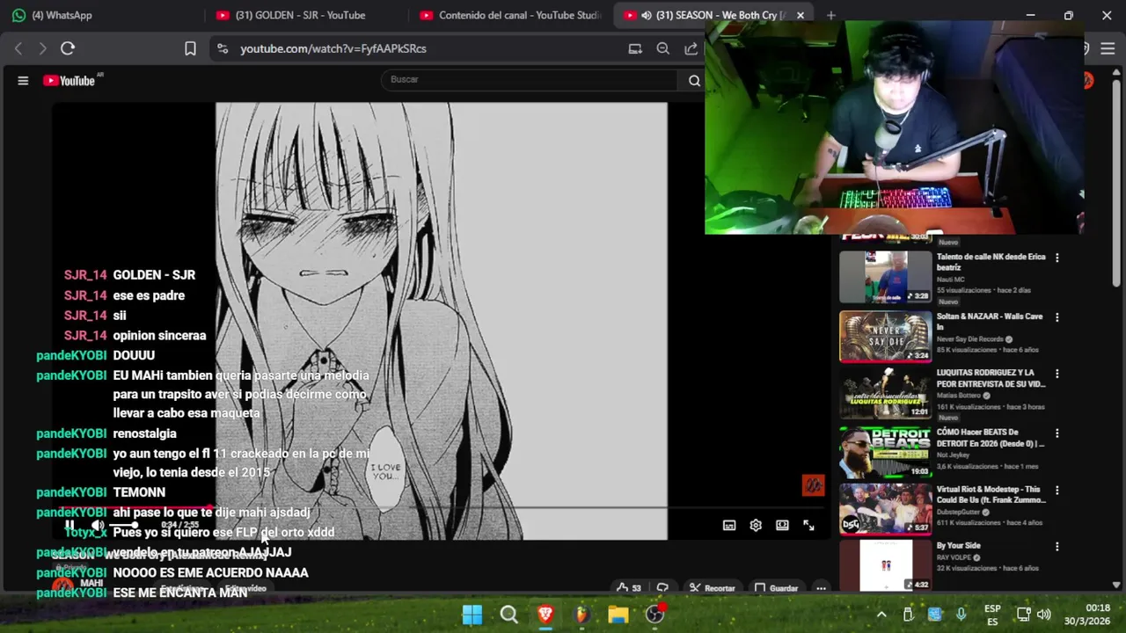Click the Recortar clip button
Image resolution: width=1126 pixels, height=633 pixels.
pos(712,588)
